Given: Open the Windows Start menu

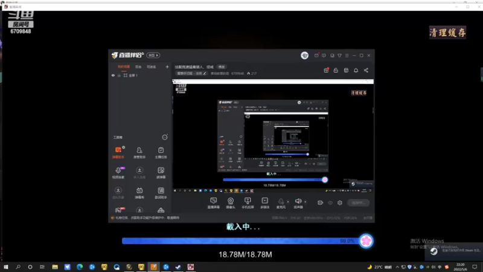Looking at the screenshot, I should click(x=6, y=267).
